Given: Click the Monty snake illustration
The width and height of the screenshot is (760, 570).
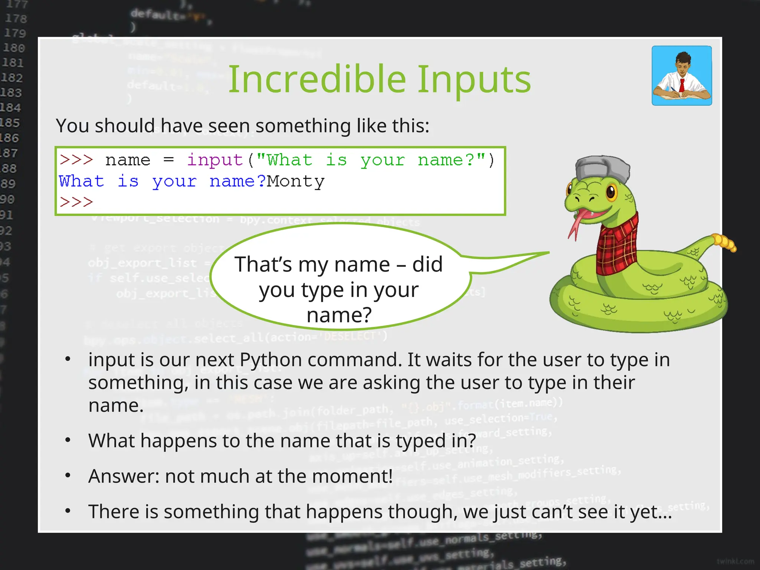Looking at the screenshot, I should [x=642, y=244].
